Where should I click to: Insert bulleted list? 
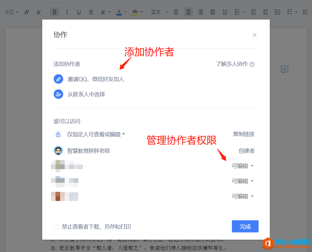point(290,12)
